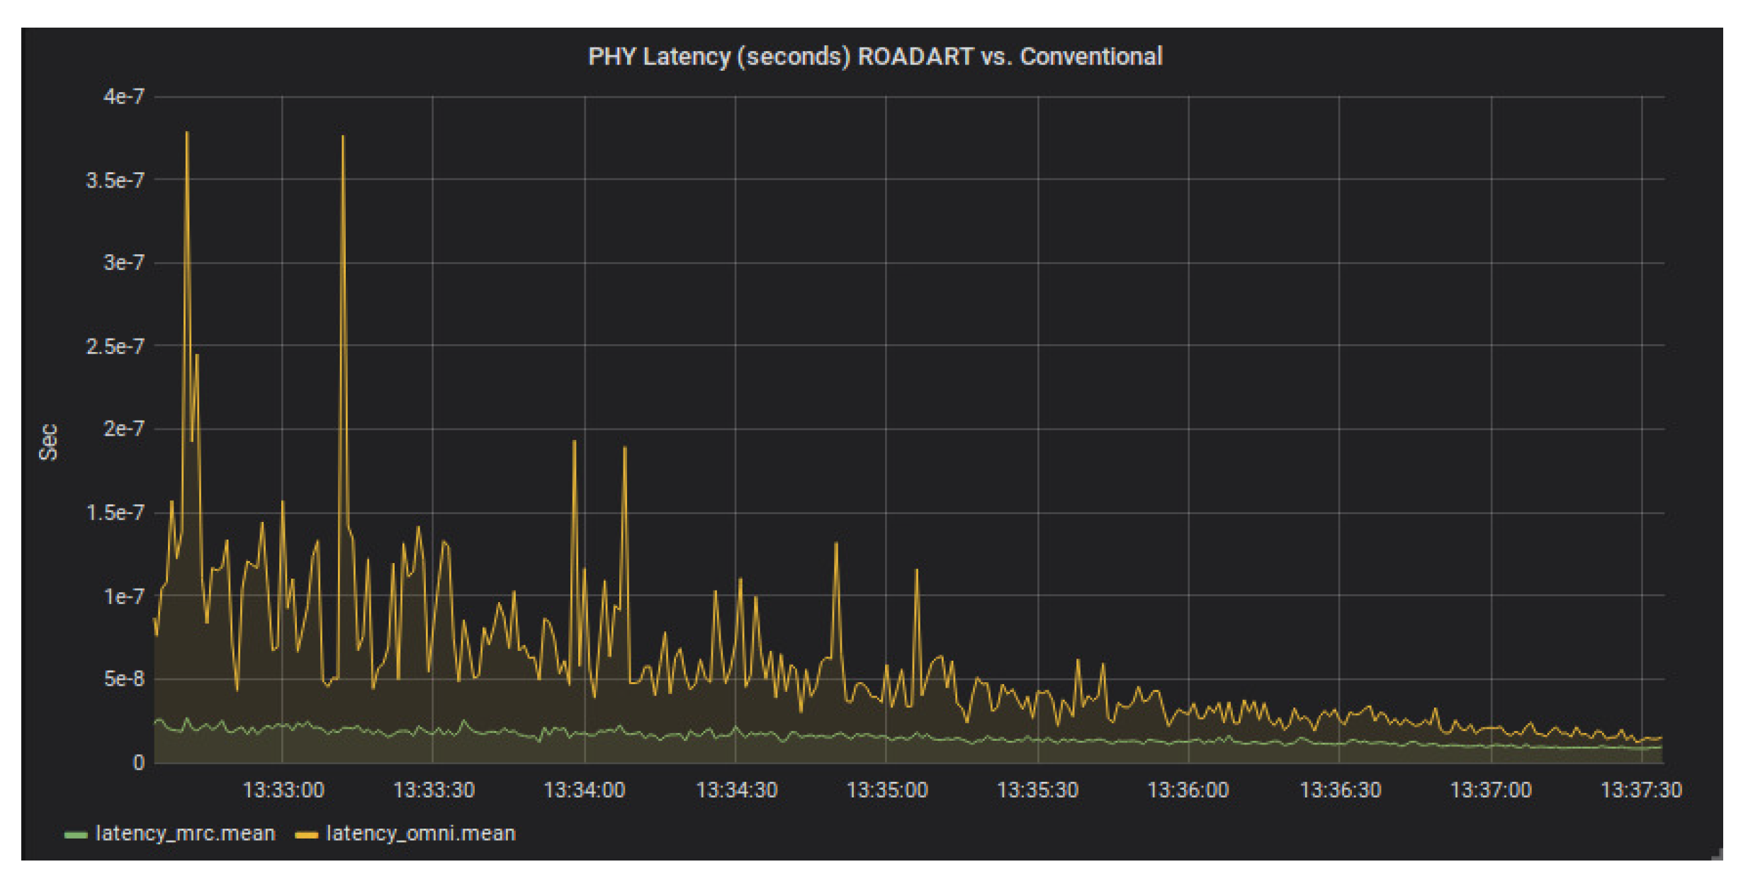
Task: Click the 13:35:00 x-axis time label
Action: click(887, 790)
